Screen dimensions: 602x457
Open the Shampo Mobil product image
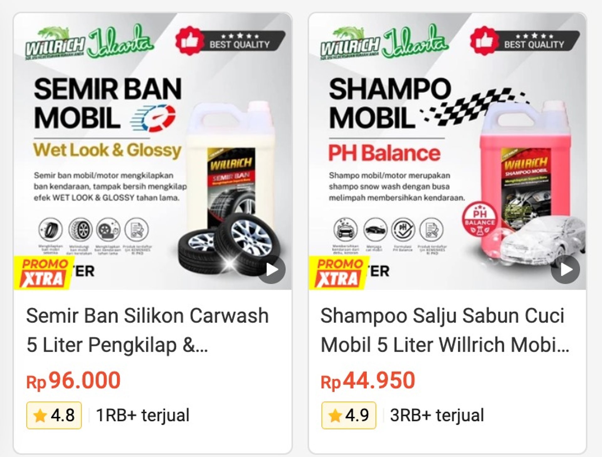447,151
